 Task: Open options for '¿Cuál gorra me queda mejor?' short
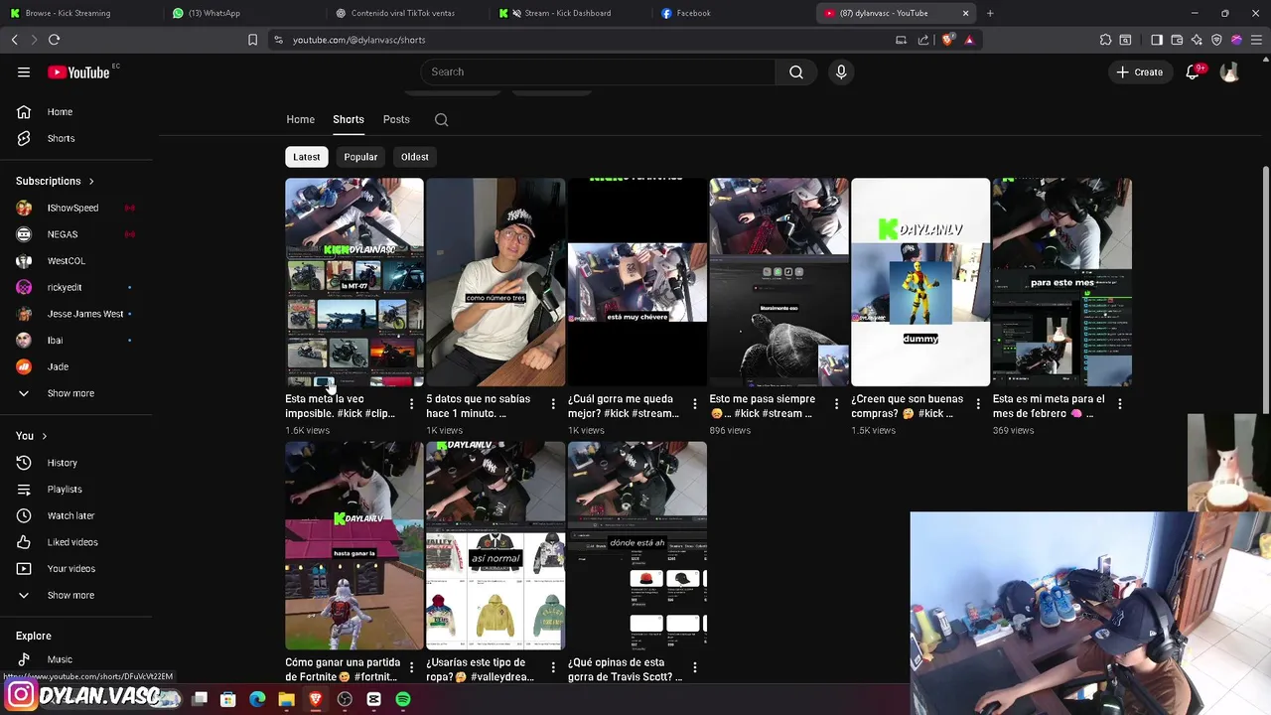click(694, 404)
